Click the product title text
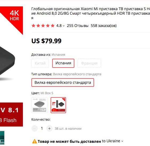The width and height of the screenshot is (150, 146). tap(91, 13)
